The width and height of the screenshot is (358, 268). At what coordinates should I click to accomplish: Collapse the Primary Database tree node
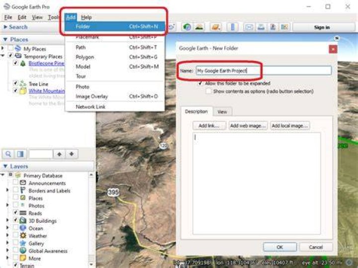click(2, 175)
